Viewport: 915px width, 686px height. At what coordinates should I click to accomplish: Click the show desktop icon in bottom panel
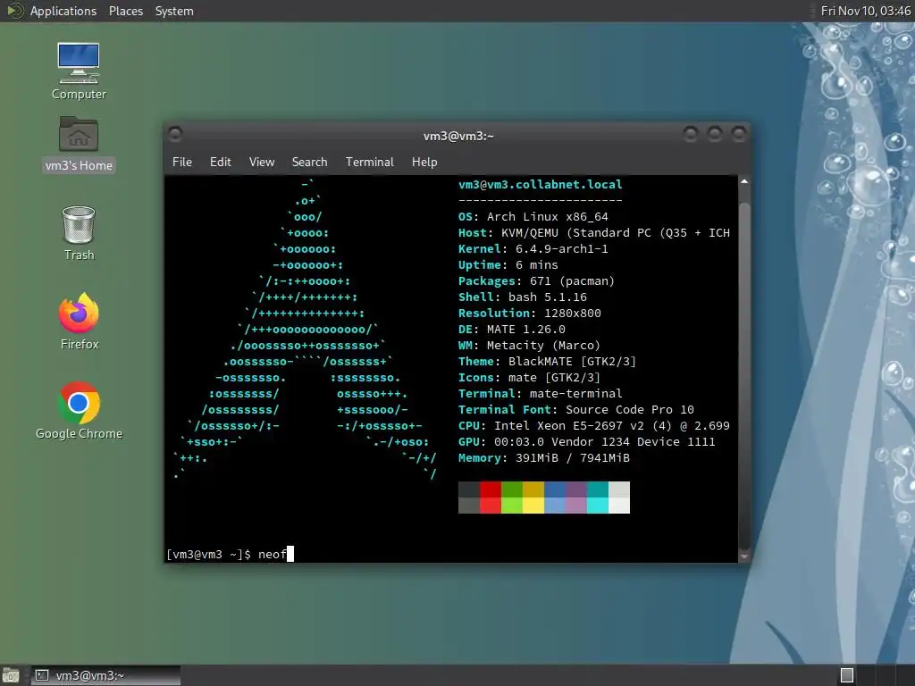pyautogui.click(x=11, y=675)
